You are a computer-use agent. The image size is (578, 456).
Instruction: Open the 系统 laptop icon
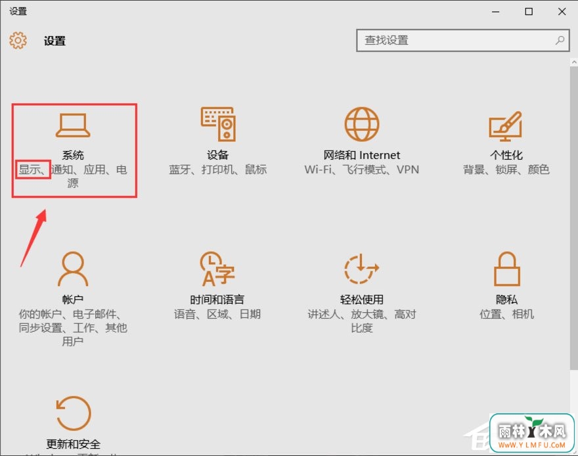tap(73, 125)
